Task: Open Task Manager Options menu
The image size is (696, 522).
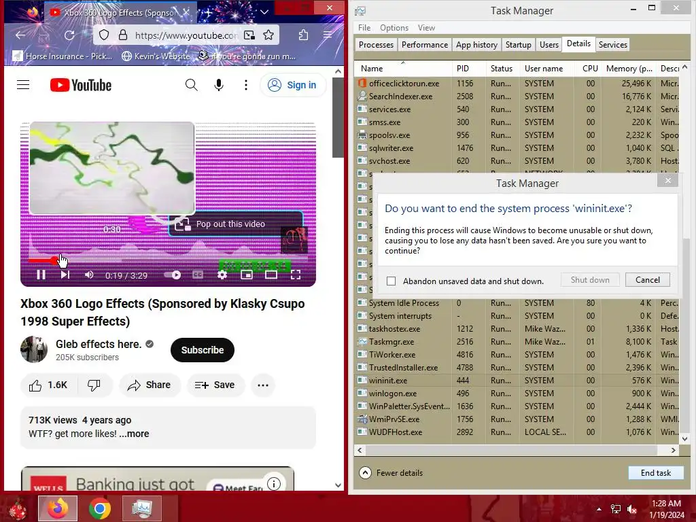Action: pos(394,27)
